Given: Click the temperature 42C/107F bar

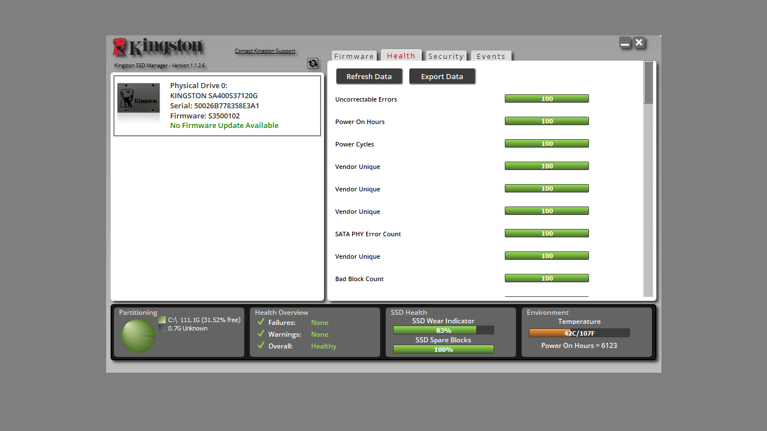Looking at the screenshot, I should (x=579, y=333).
